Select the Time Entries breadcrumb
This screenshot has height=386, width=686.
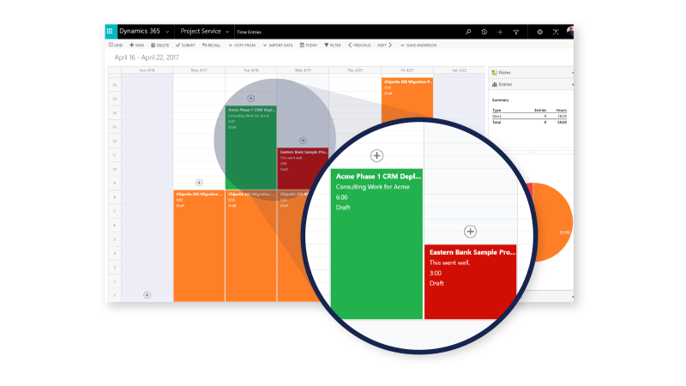point(250,32)
